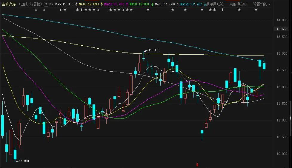292x168 pixels.
Task: Click the gray MA indicator label
Action: pos(51,4)
